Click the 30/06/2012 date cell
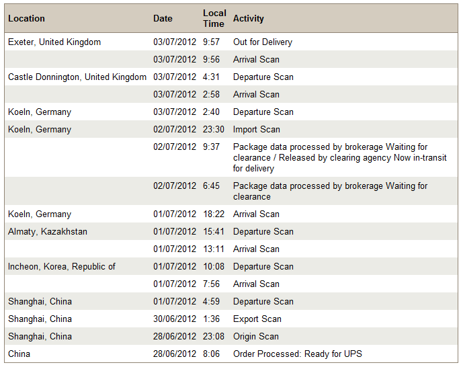Image resolution: width=461 pixels, height=365 pixels. click(175, 319)
